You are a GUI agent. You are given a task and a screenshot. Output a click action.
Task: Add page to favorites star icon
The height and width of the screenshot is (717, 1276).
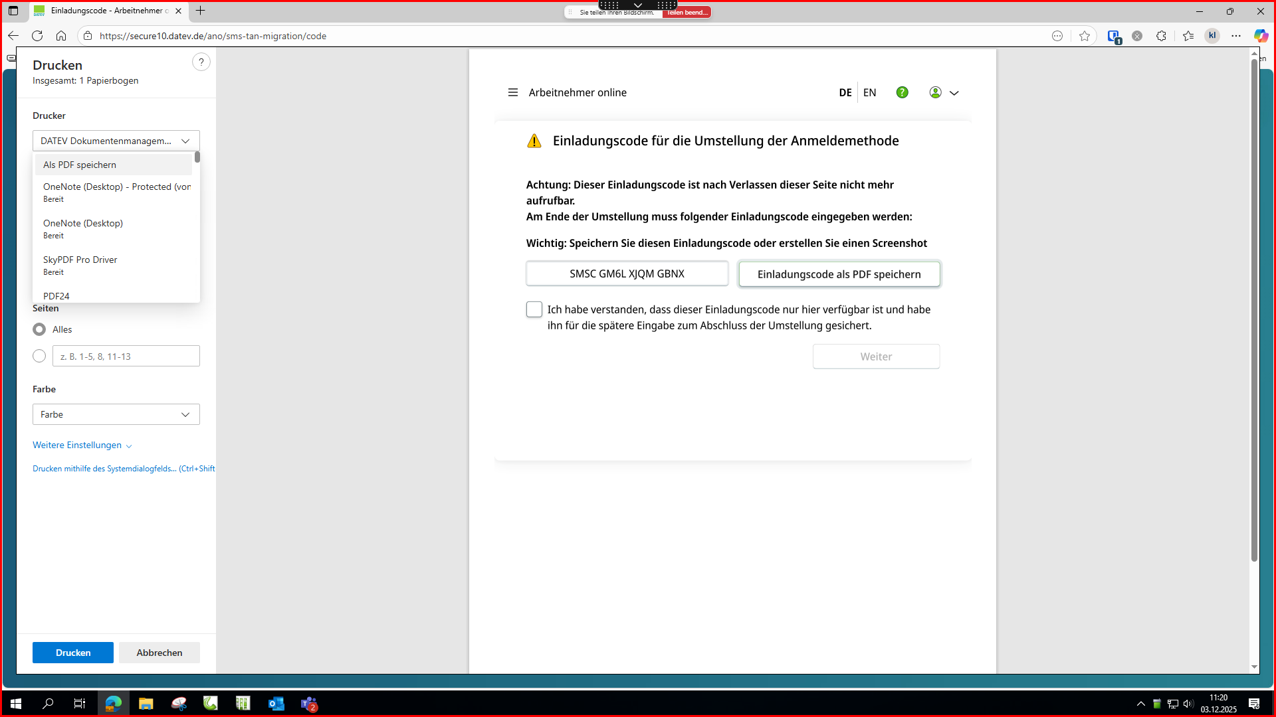coord(1085,36)
